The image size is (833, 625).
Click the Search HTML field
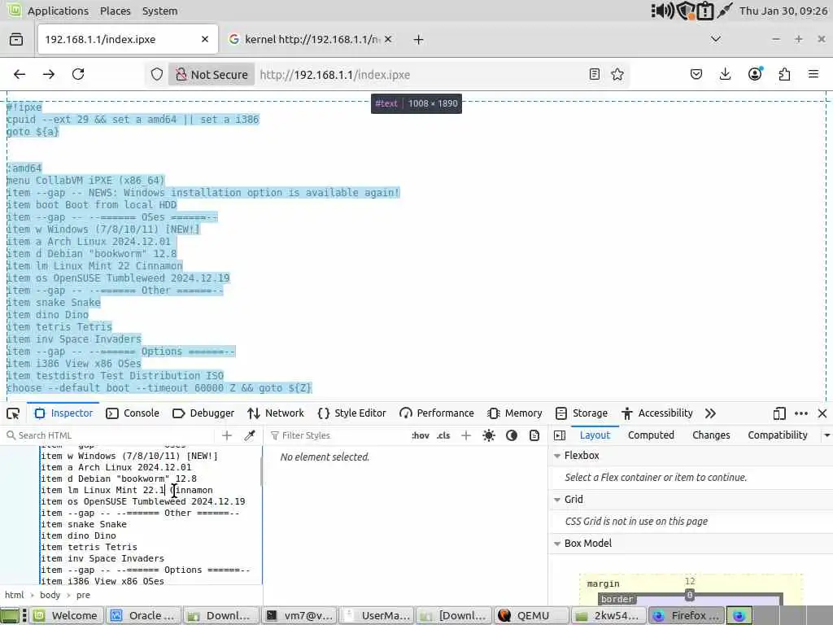pyautogui.click(x=109, y=435)
